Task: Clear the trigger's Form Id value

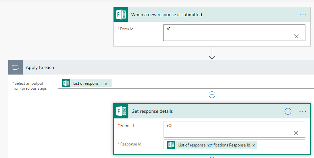Action: pos(296,36)
